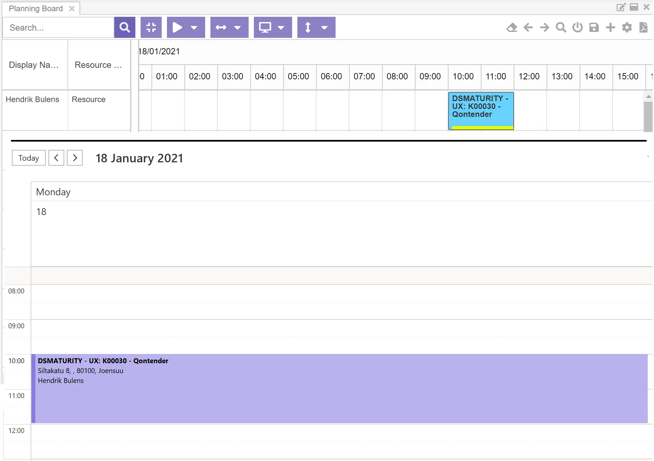Viewport: 654px width, 461px height.
Task: Click the power/refresh icon in the toolbar
Action: tap(577, 27)
